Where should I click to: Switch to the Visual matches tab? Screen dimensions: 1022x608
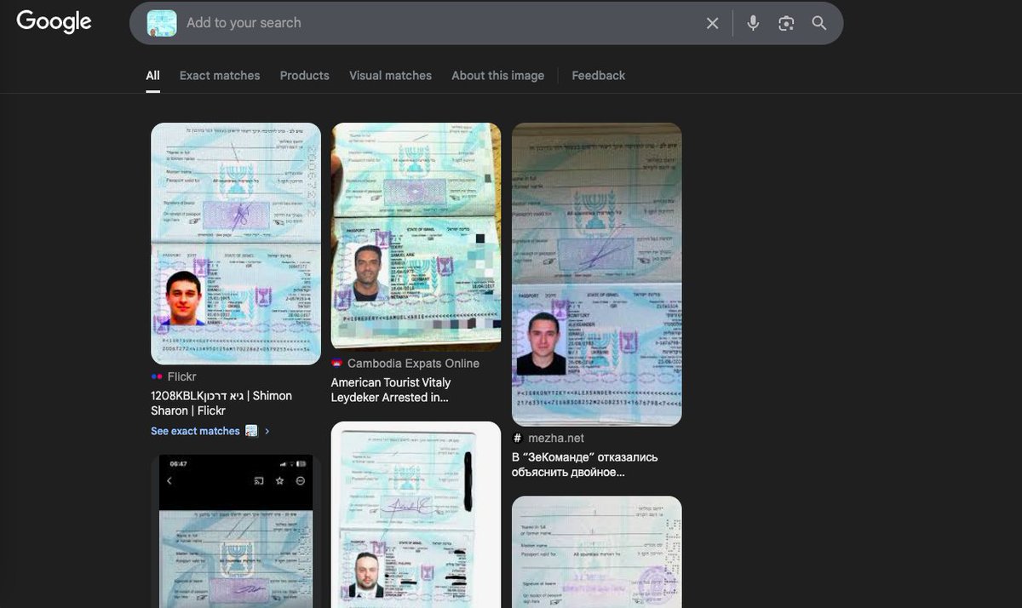390,76
